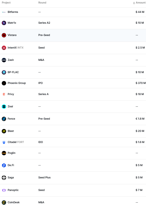Open the CoinDesk project link
This screenshot has height=205, width=146.
coord(14,202)
